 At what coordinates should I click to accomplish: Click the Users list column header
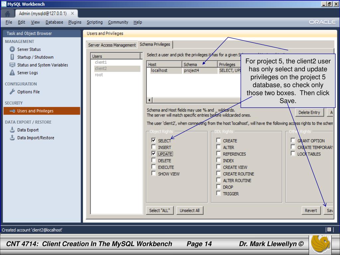coord(115,56)
